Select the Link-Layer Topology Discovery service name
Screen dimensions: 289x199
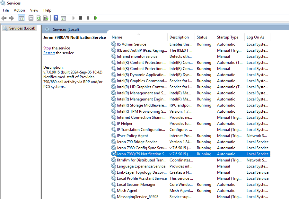pyautogui.click(x=142, y=172)
